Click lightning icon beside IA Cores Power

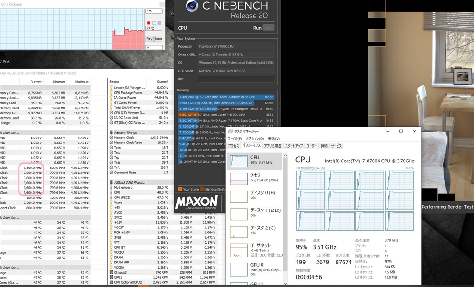pyautogui.click(x=111, y=98)
